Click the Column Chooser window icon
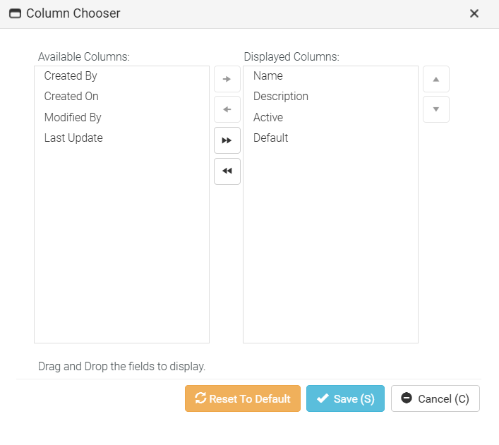499x445 pixels. [x=15, y=13]
